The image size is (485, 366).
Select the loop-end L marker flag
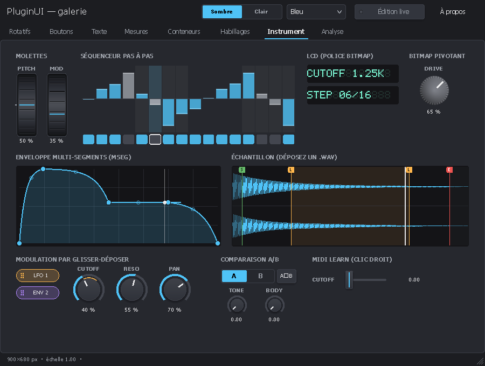(409, 170)
